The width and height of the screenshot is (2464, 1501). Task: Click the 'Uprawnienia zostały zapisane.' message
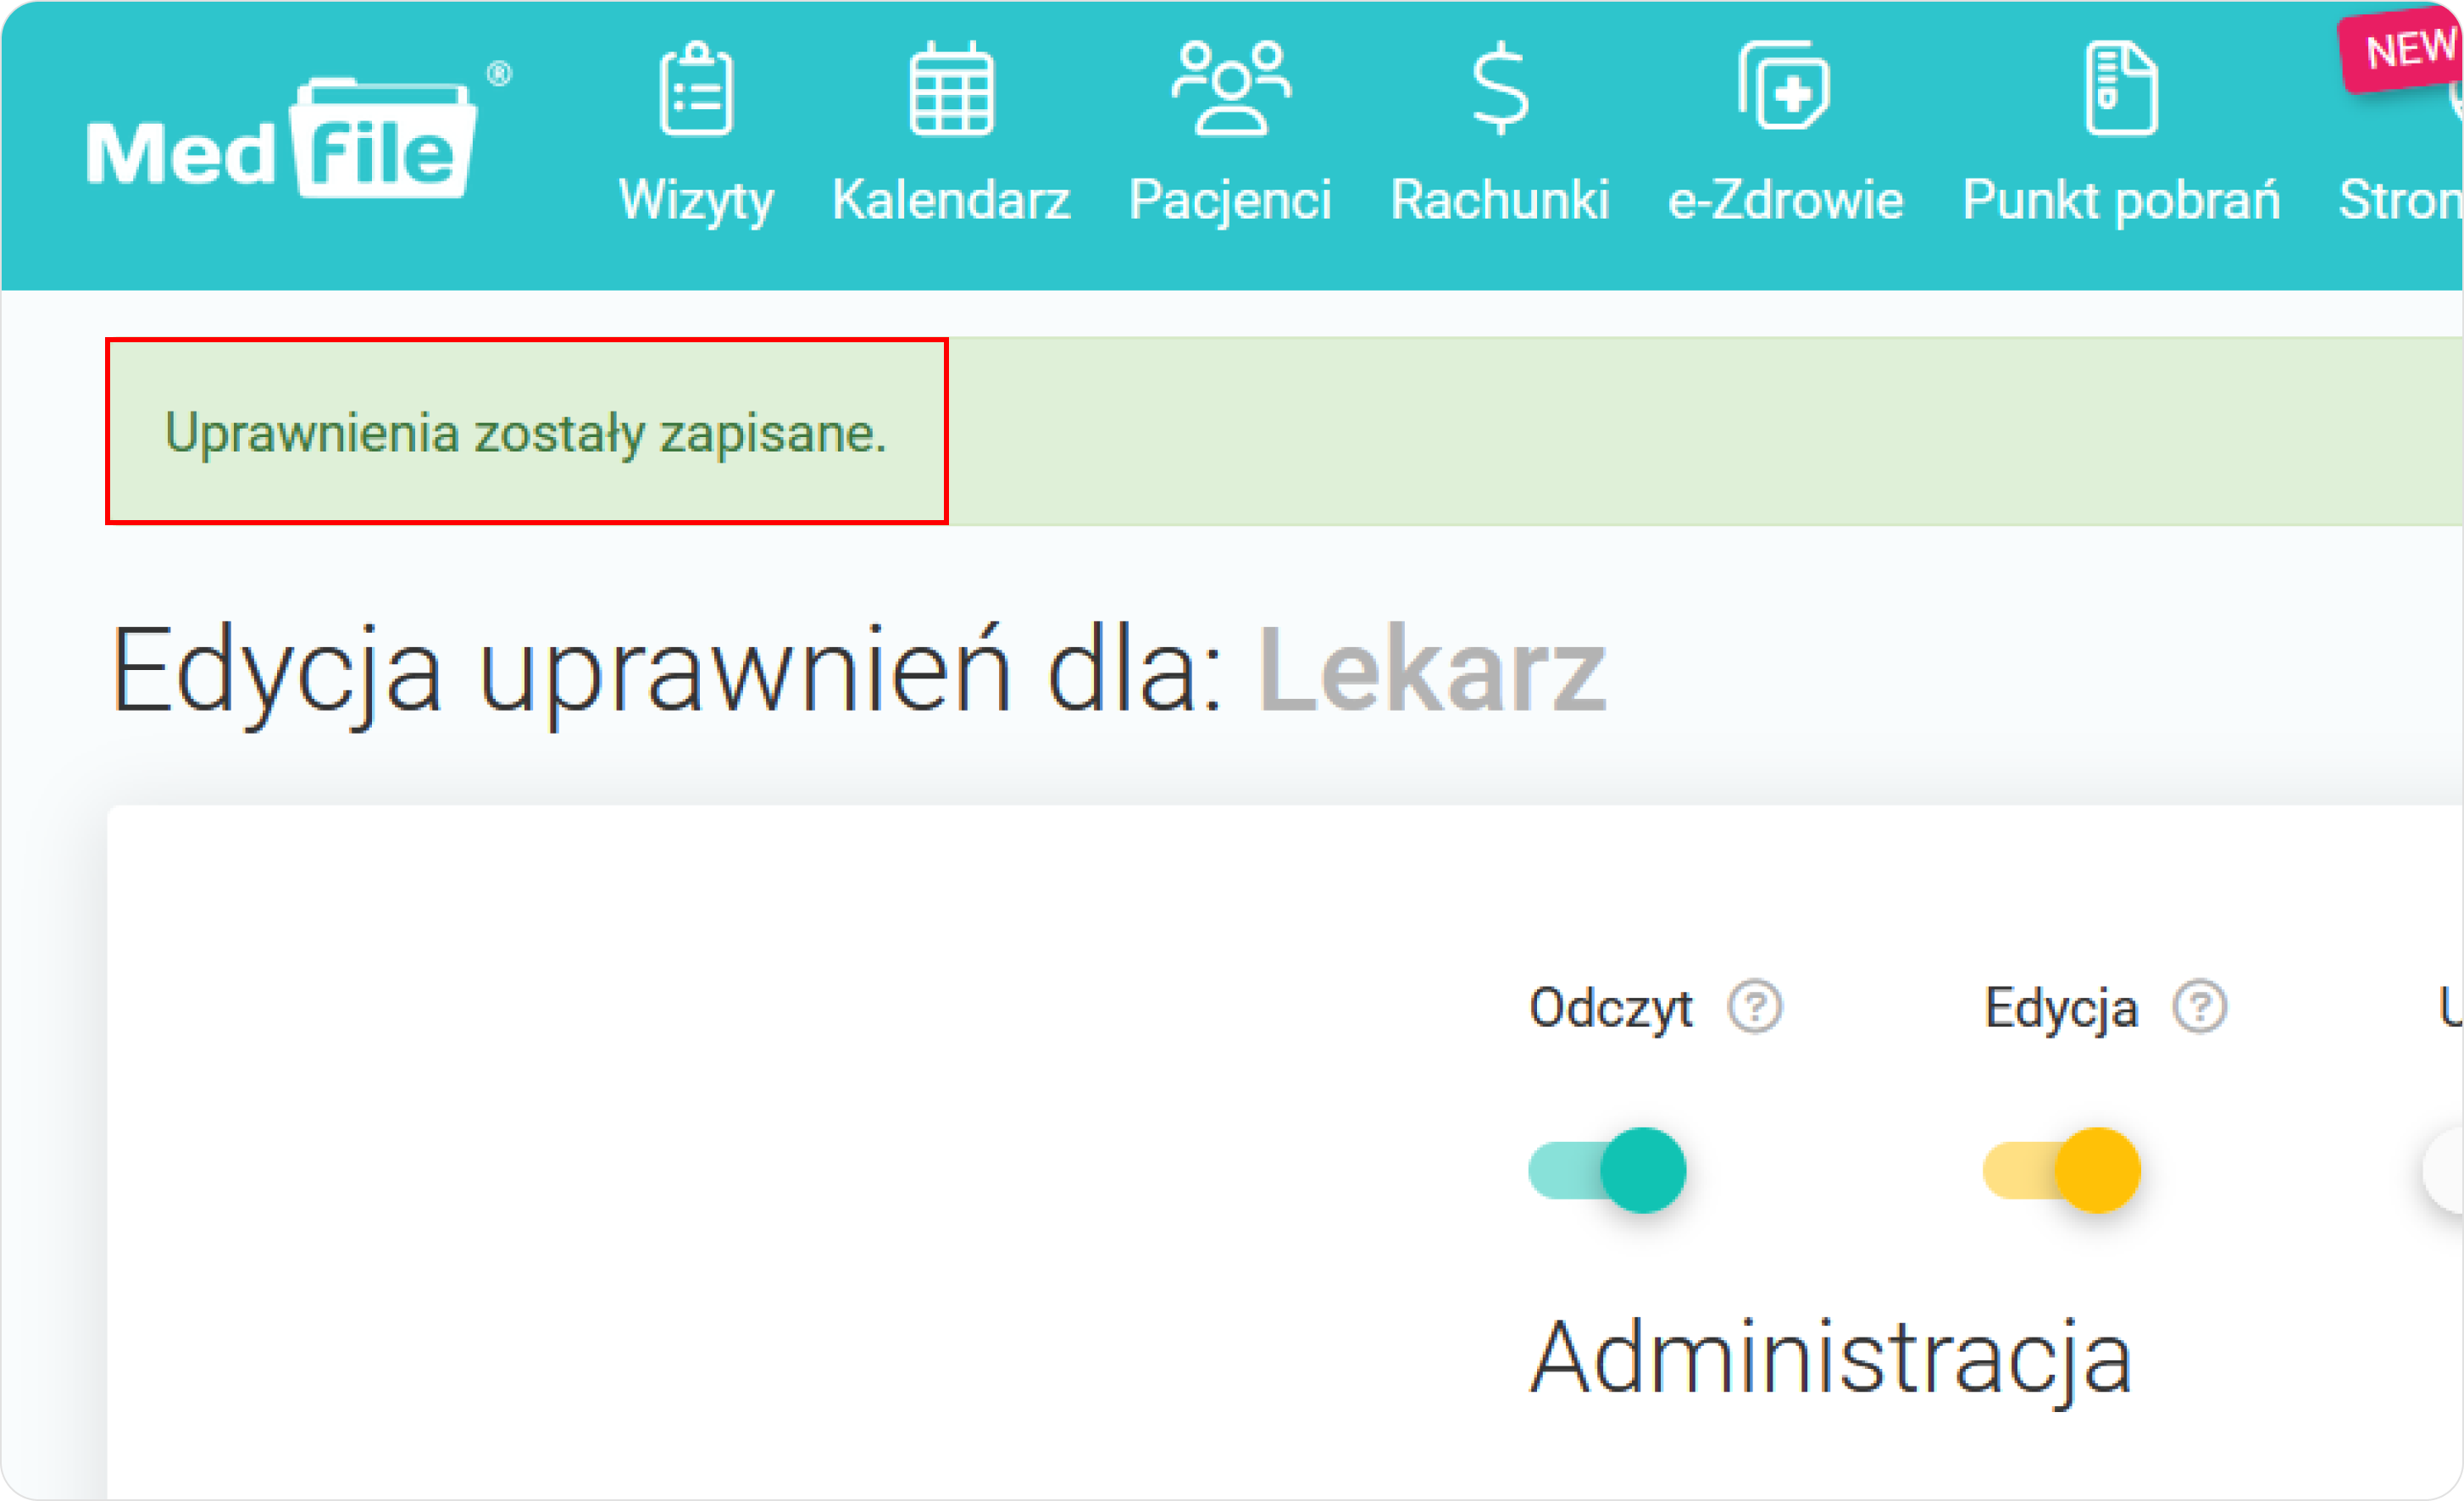tap(526, 434)
